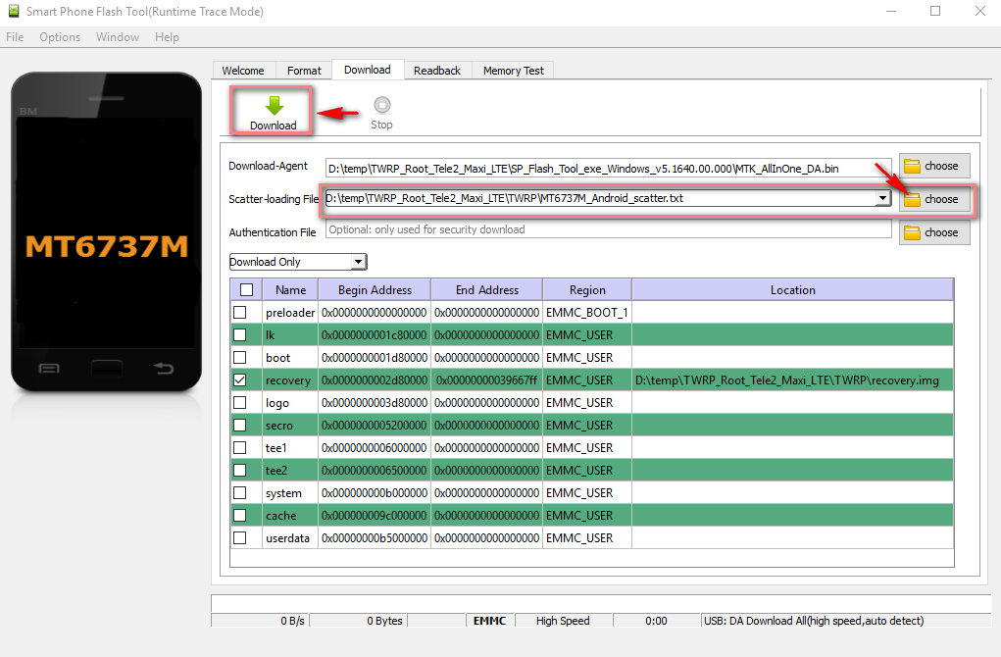Tap the phone image home button
Screen dimensions: 1001x657
[x=106, y=369]
